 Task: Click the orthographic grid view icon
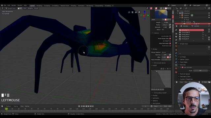coord(129,12)
